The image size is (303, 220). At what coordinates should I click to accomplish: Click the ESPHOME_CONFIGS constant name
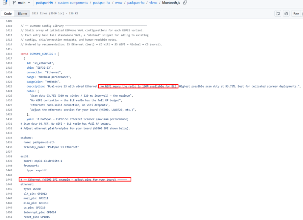point(41,54)
